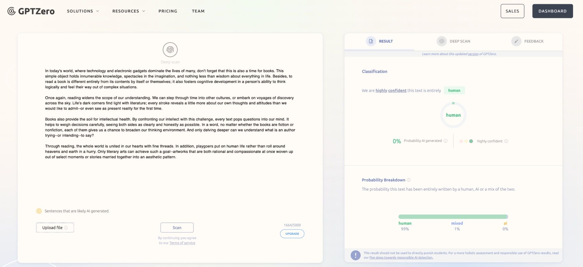The image size is (583, 267).
Task: Click the Deep scan fingerprint icon above text
Action: pyautogui.click(x=170, y=50)
